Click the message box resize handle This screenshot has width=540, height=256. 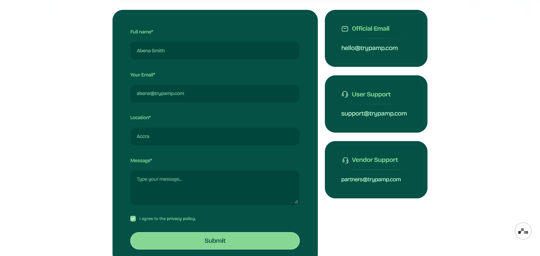(296, 202)
